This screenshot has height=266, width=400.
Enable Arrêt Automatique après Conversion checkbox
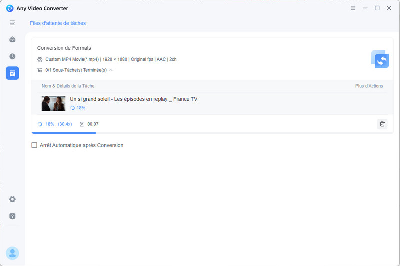coord(34,145)
